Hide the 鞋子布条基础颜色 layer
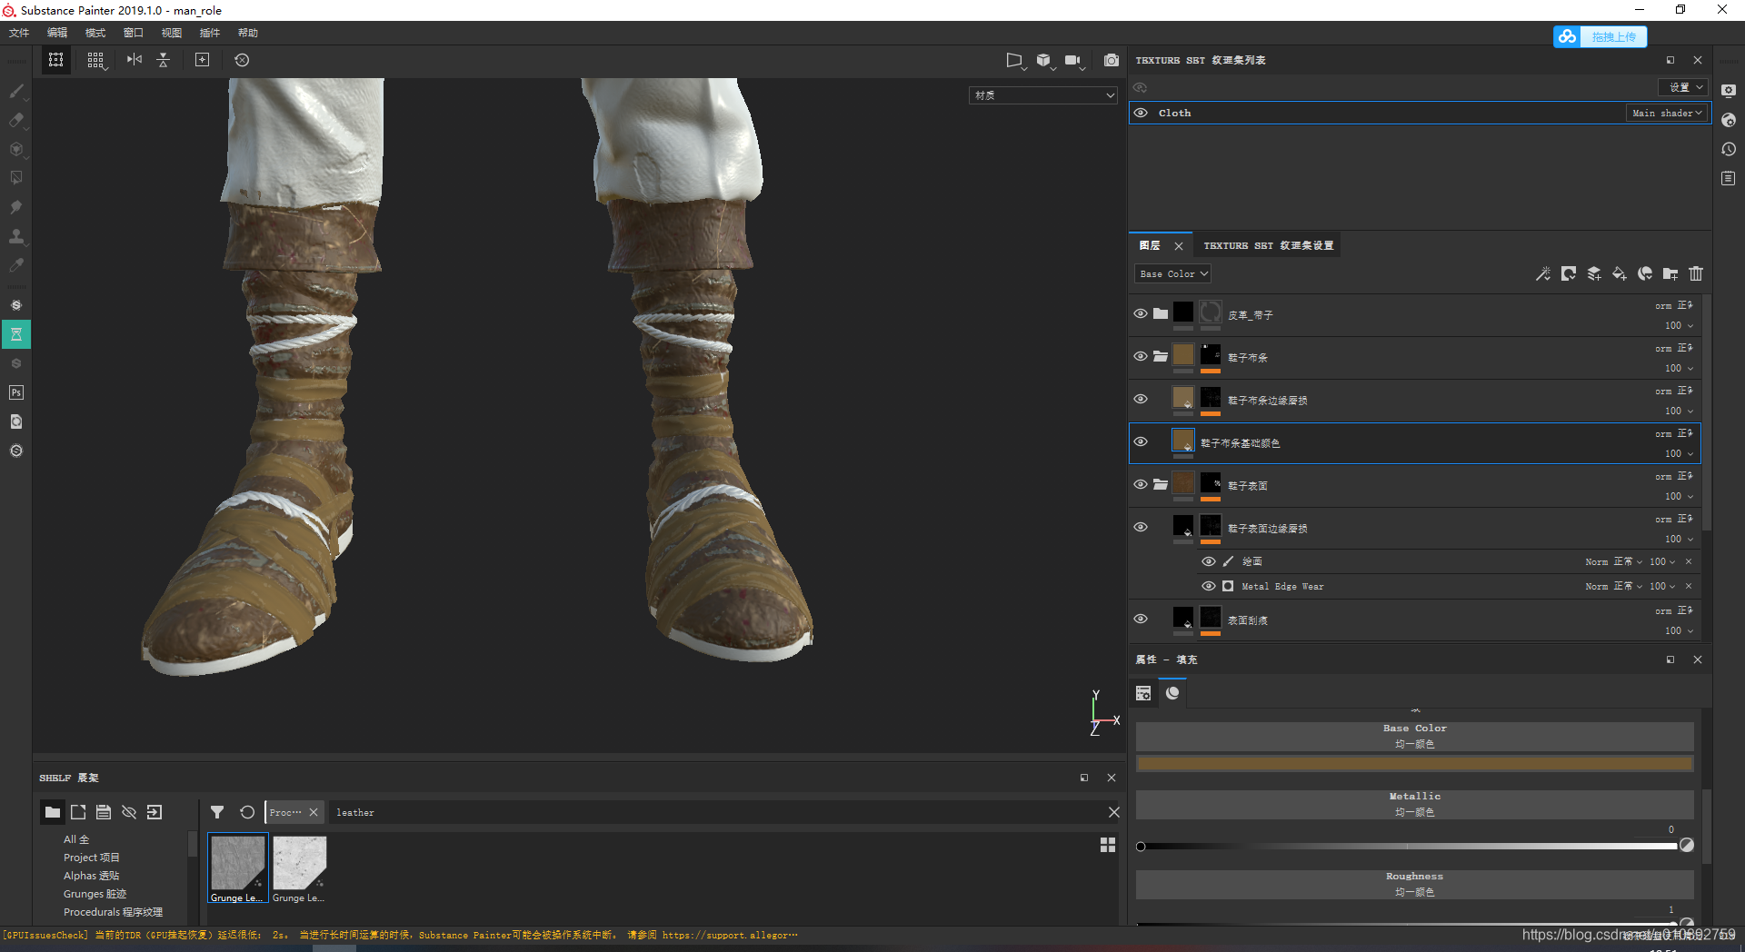This screenshot has height=952, width=1745. [1141, 441]
